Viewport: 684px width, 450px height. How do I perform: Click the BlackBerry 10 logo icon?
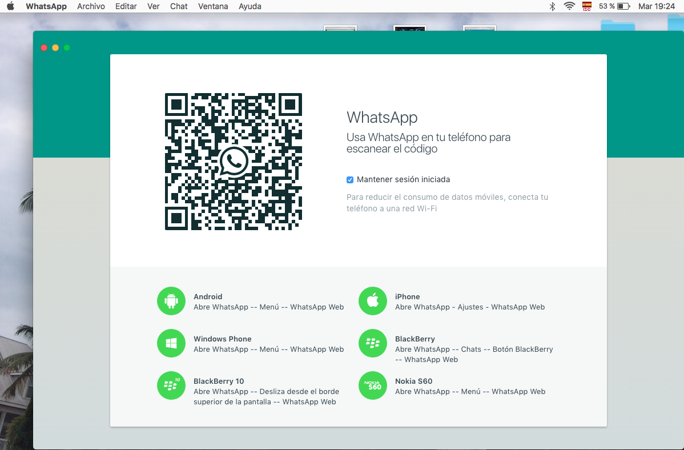pyautogui.click(x=171, y=385)
